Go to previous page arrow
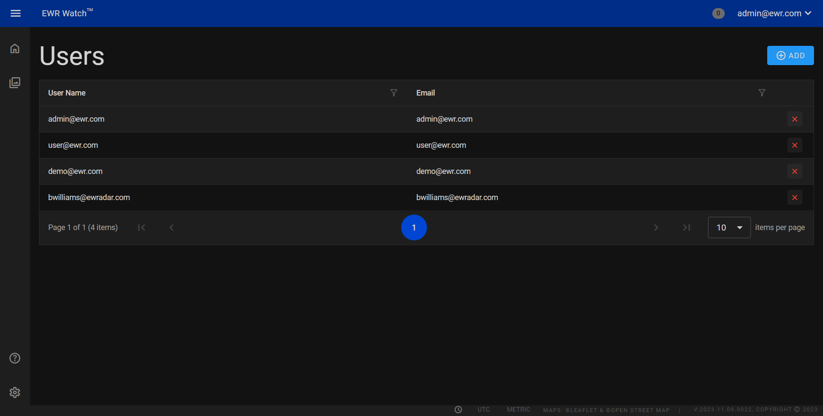The width and height of the screenshot is (823, 416). [x=172, y=227]
